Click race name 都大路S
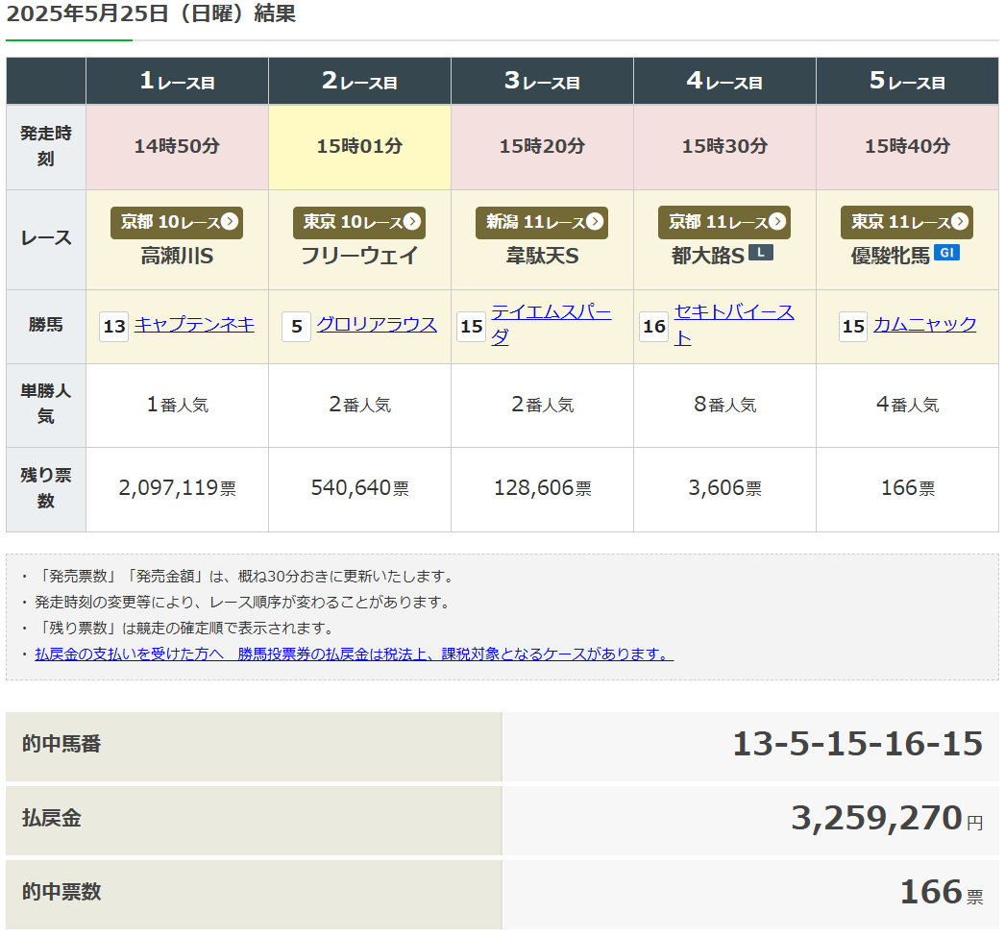1005x938 pixels. pos(707,256)
